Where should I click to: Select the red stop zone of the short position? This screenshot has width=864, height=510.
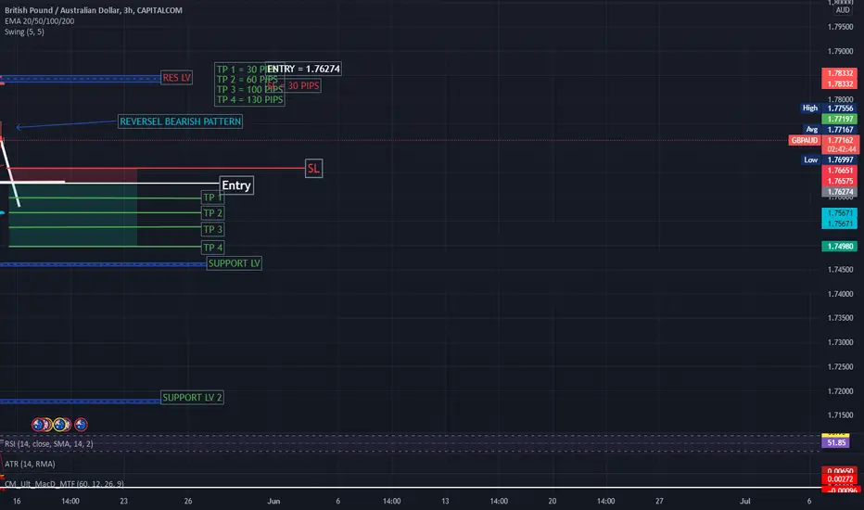(72, 175)
